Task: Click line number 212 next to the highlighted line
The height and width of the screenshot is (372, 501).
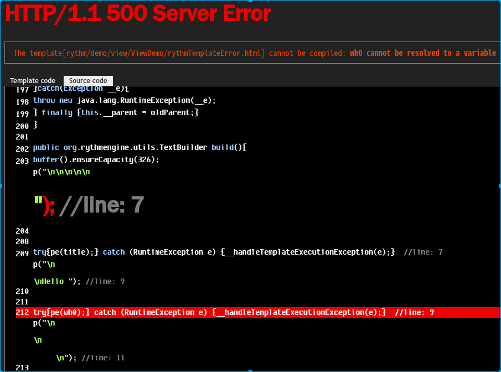Action: [x=22, y=312]
